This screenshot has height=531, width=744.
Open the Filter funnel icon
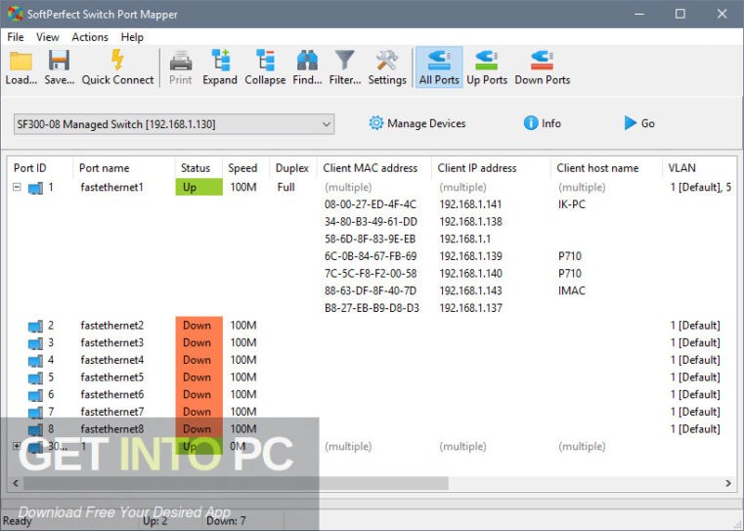(344, 61)
